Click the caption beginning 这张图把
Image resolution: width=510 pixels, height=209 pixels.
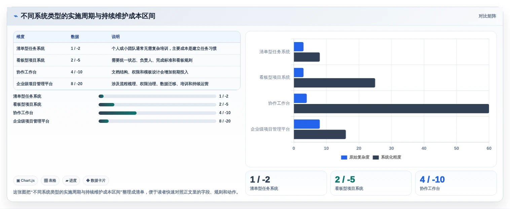pos(126,192)
